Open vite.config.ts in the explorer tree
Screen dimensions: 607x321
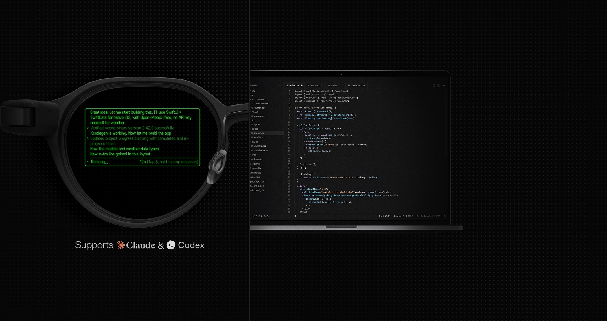click(x=257, y=190)
